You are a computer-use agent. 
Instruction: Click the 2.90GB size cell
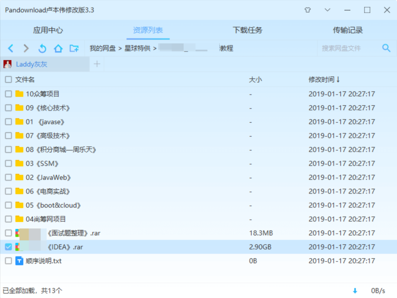point(260,247)
